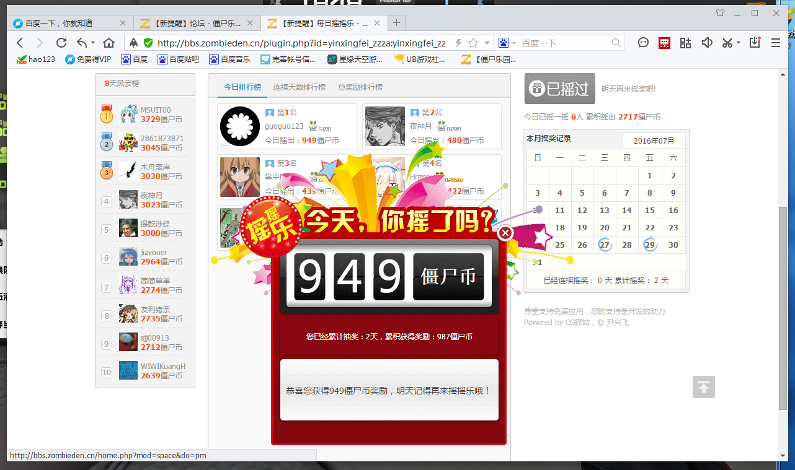Click the 已摇过 gift button
This screenshot has height=470, width=795.
(x=559, y=89)
